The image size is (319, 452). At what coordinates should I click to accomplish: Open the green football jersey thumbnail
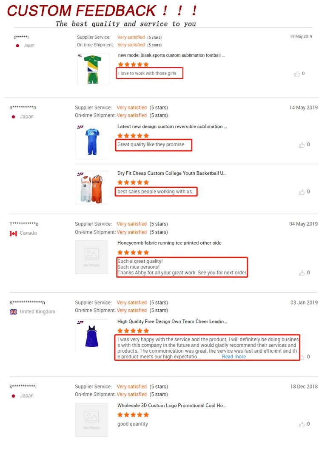[x=93, y=69]
